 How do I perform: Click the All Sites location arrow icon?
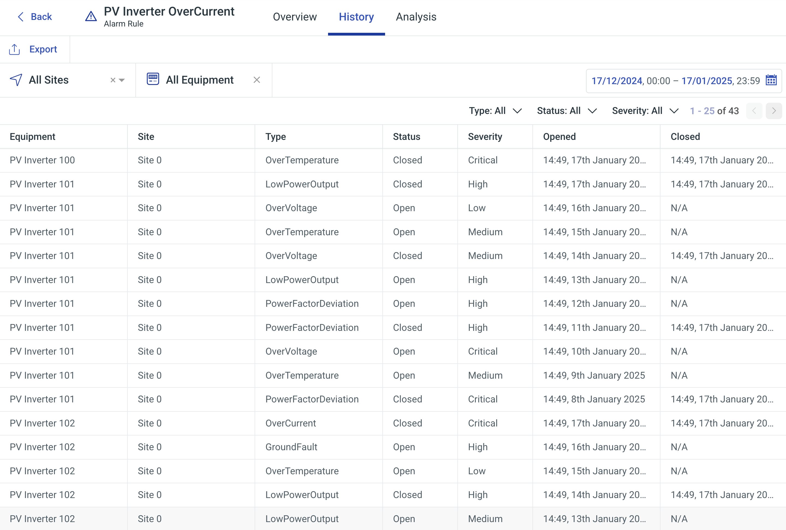pos(16,80)
